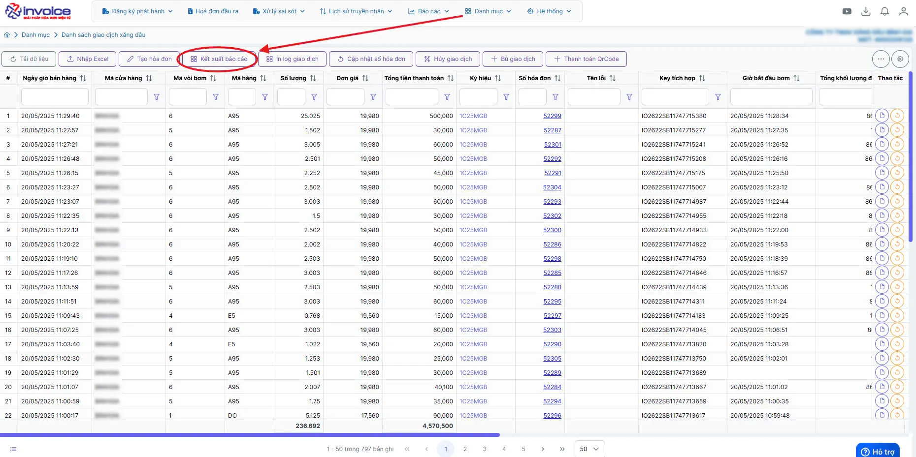Click the filter icon for Mã hàng column
This screenshot has width=916, height=457.
[x=265, y=97]
